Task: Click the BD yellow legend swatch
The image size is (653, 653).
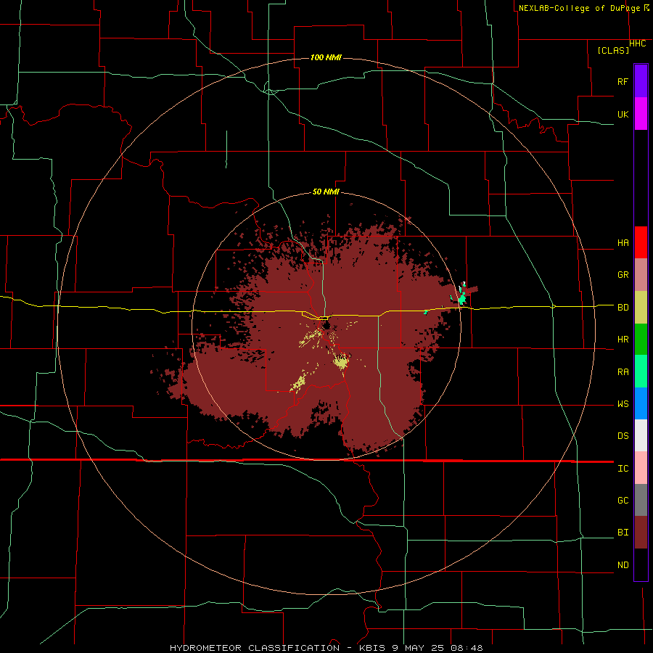Action: [x=641, y=308]
